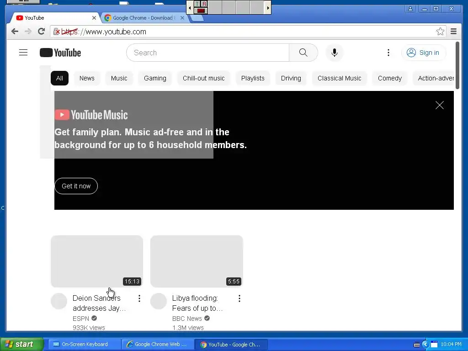Viewport: 468px width, 351px height.
Task: Open the Chrome menu button
Action: [454, 32]
